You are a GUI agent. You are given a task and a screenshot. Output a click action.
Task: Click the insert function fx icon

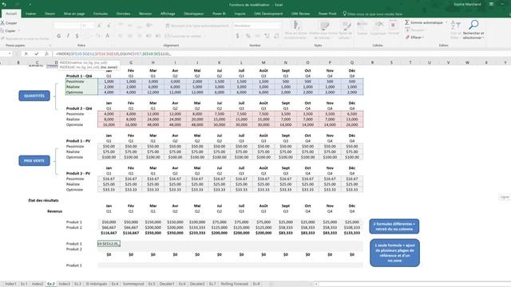pyautogui.click(x=46, y=53)
